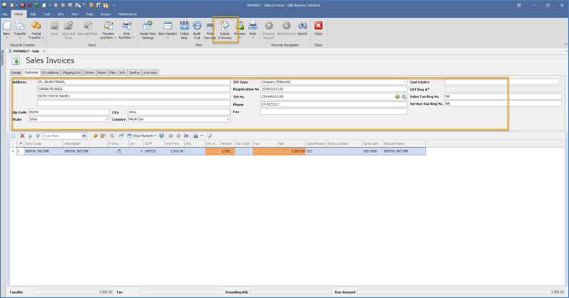This screenshot has height=298, width=569.
Task: Click the Registration No input field
Action: coord(334,89)
